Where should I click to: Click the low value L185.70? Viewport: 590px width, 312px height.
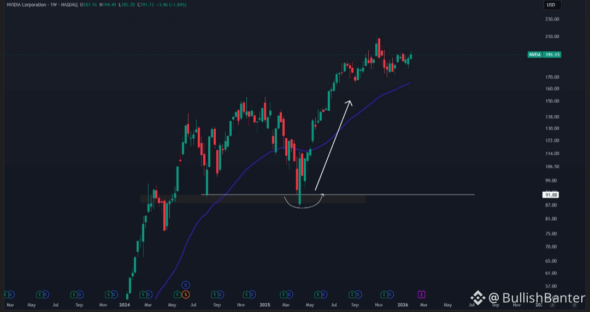click(x=127, y=5)
